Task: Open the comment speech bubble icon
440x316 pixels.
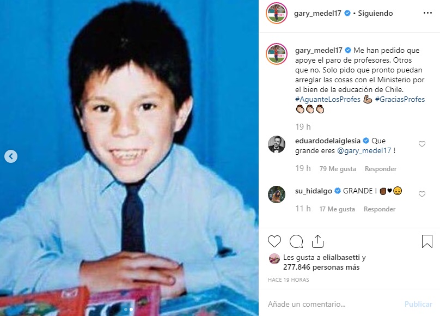Action: click(296, 241)
